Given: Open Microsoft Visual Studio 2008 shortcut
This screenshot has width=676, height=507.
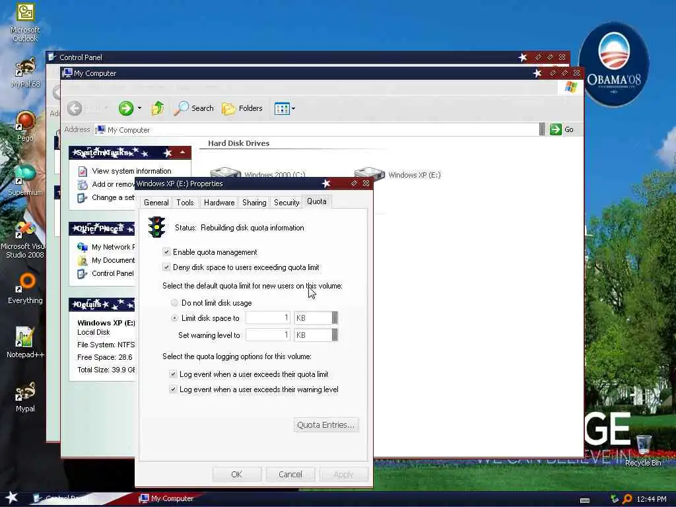Looking at the screenshot, I should pyautogui.click(x=24, y=240).
